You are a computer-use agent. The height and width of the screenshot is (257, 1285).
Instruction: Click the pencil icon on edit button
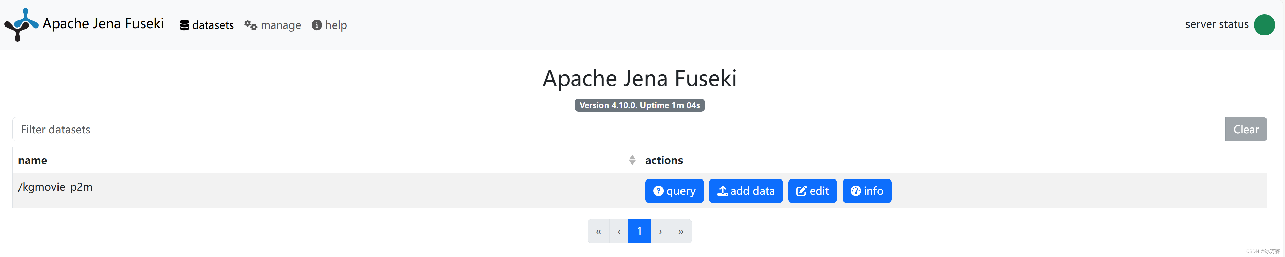pyautogui.click(x=801, y=191)
